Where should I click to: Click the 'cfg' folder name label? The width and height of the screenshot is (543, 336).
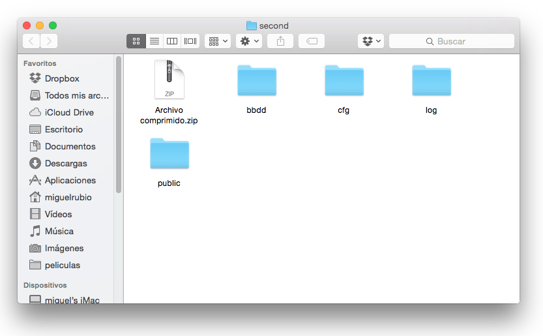tap(344, 110)
